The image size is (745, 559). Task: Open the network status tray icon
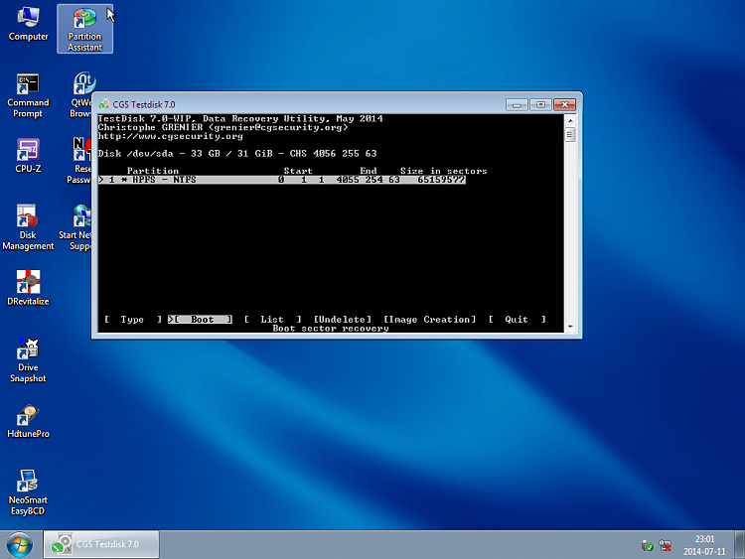tap(666, 546)
